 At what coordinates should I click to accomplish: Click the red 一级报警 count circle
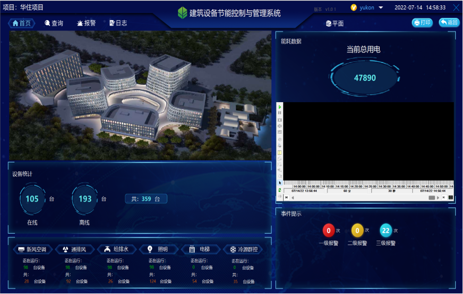pyautogui.click(x=328, y=230)
